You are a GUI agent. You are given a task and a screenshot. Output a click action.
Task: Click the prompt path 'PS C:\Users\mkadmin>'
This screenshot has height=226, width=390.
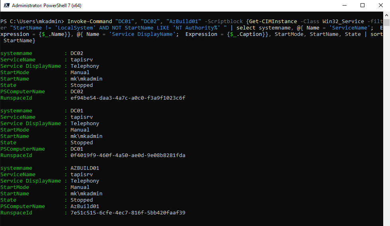[x=32, y=21]
